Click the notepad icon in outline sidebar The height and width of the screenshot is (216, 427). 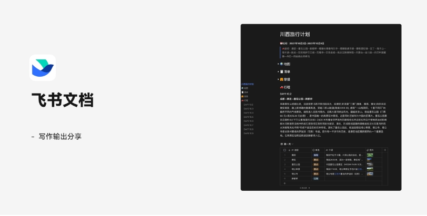pos(242,92)
